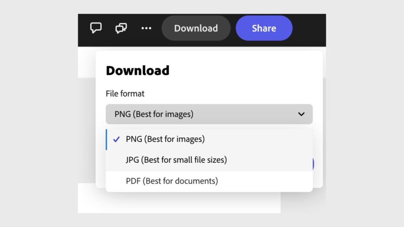Click empty dark toolbar area right of Share

(x=310, y=28)
